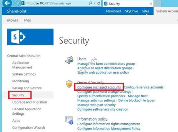Expand the address bar search dropdown arrow

click(94, 3)
